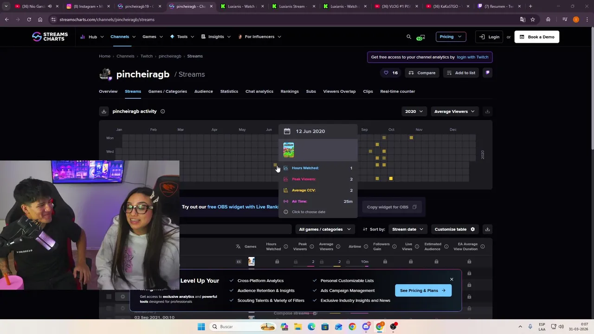Click the Compare button
The image size is (594, 334).
click(x=422, y=73)
